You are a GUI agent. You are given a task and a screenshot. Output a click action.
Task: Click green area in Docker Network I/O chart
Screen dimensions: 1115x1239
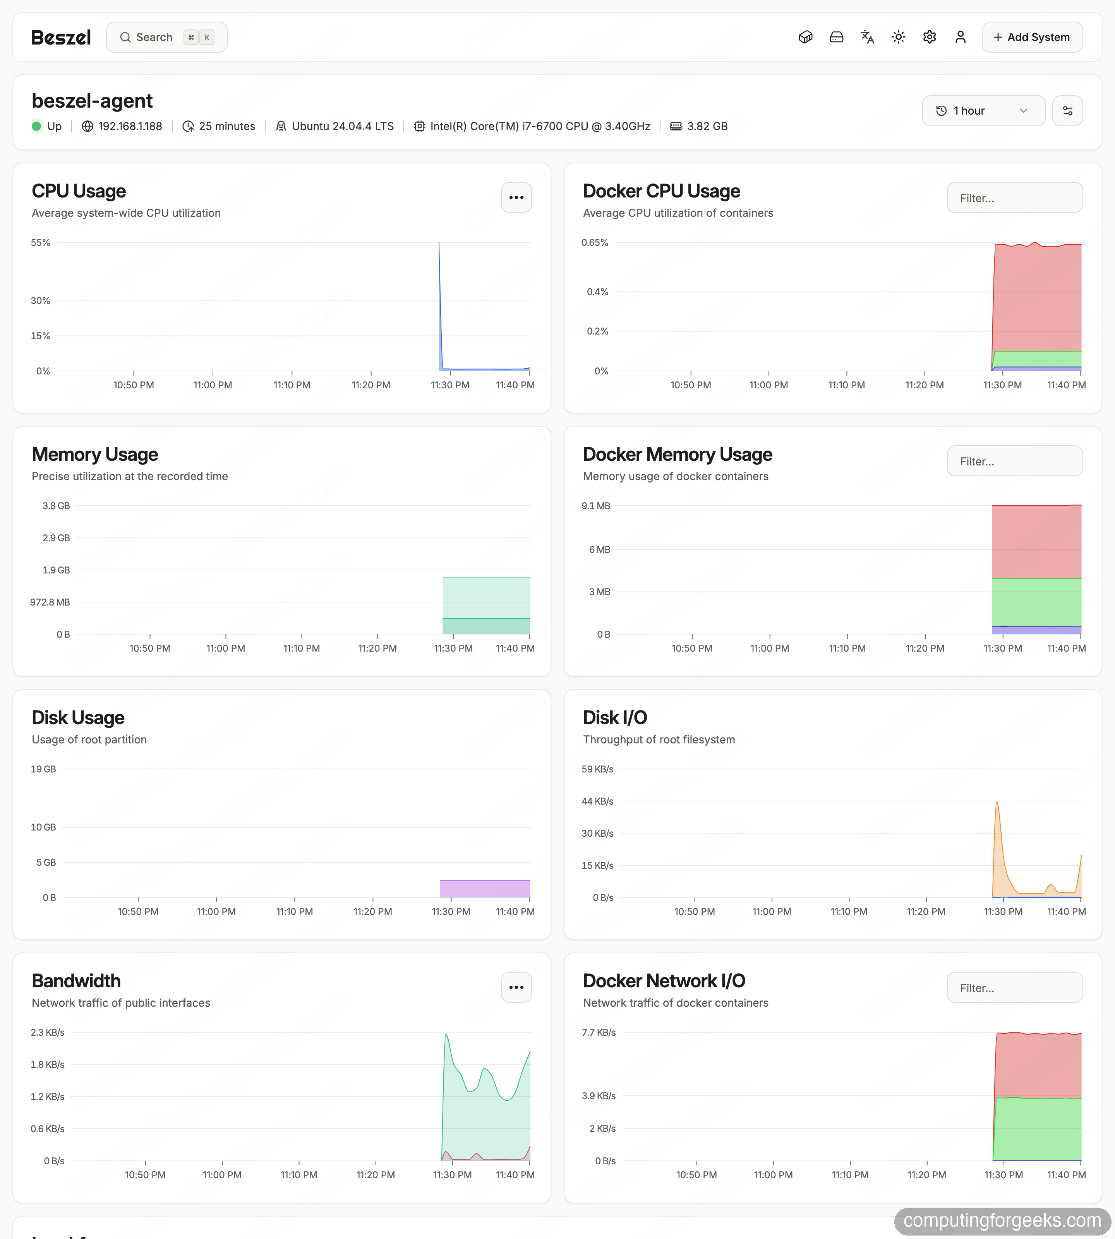pos(1038,1129)
